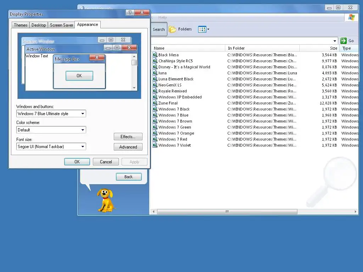Click the Royale Remixed file icon
363x272 pixels.
(x=155, y=91)
